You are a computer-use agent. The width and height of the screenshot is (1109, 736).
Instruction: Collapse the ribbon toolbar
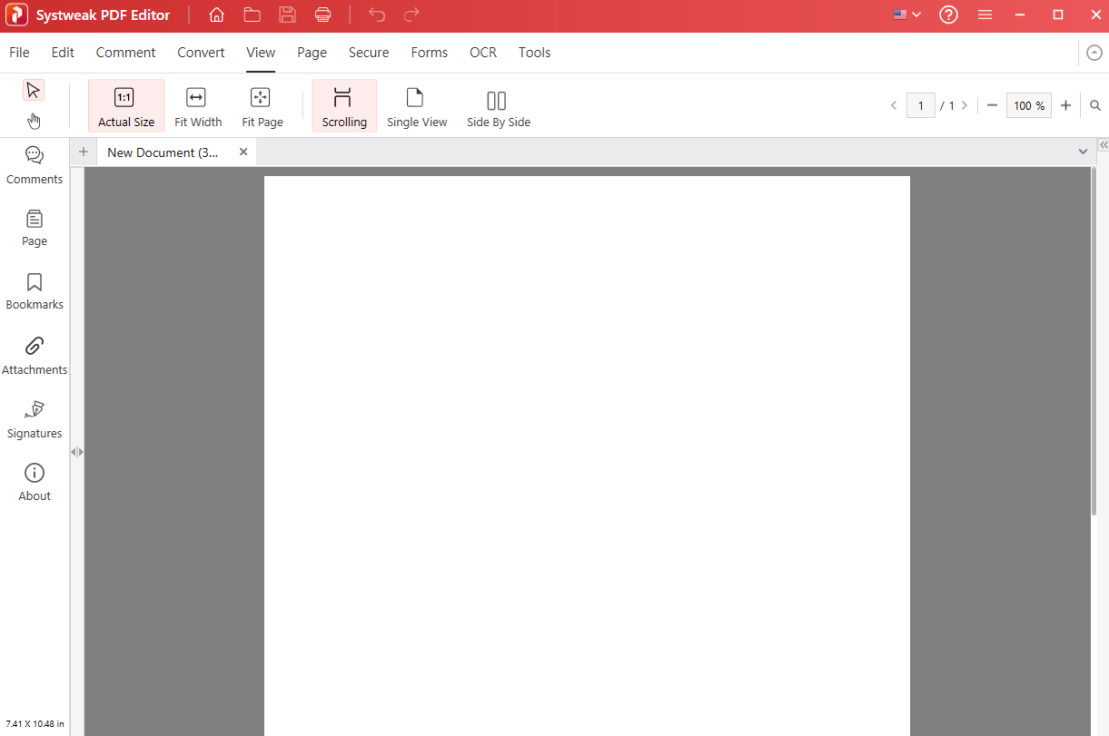click(x=1094, y=53)
